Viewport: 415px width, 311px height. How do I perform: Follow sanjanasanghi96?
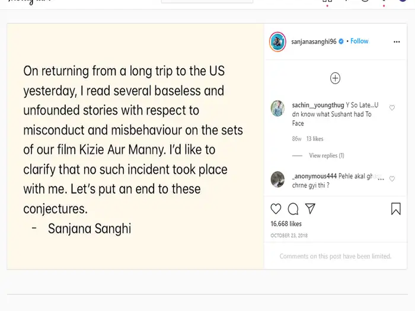pos(359,41)
